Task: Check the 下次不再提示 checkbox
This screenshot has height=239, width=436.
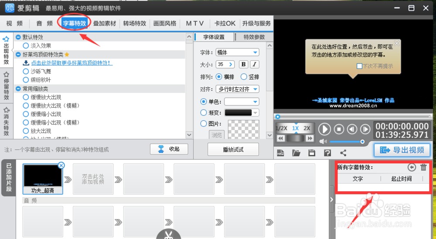Action: (359, 66)
